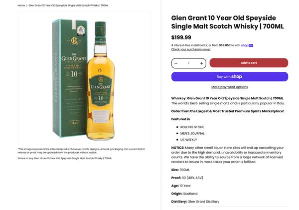Decrease quantity with the minus icon
Viewport: 299px width, 210px height.
176,63
